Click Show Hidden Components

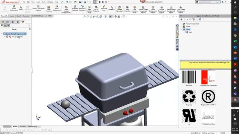[66, 10]
